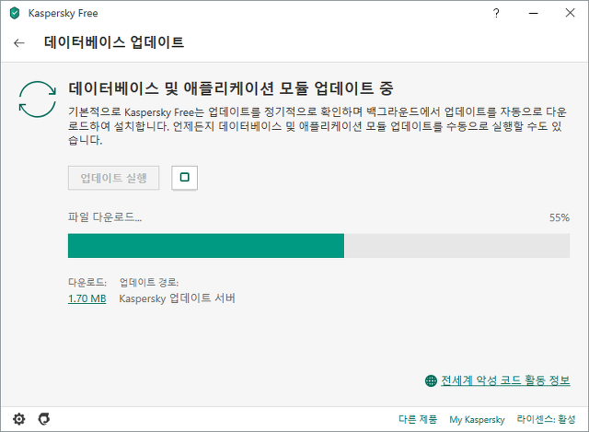589x432 pixels.
Task: Click the 업데이트 경로: label
Action: (149, 282)
